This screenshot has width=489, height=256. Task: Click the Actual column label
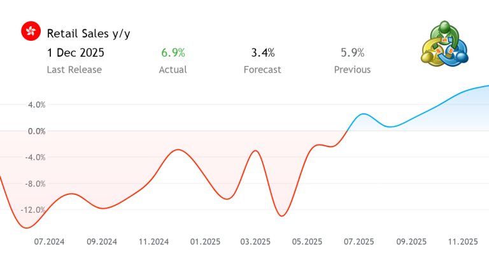[173, 69]
